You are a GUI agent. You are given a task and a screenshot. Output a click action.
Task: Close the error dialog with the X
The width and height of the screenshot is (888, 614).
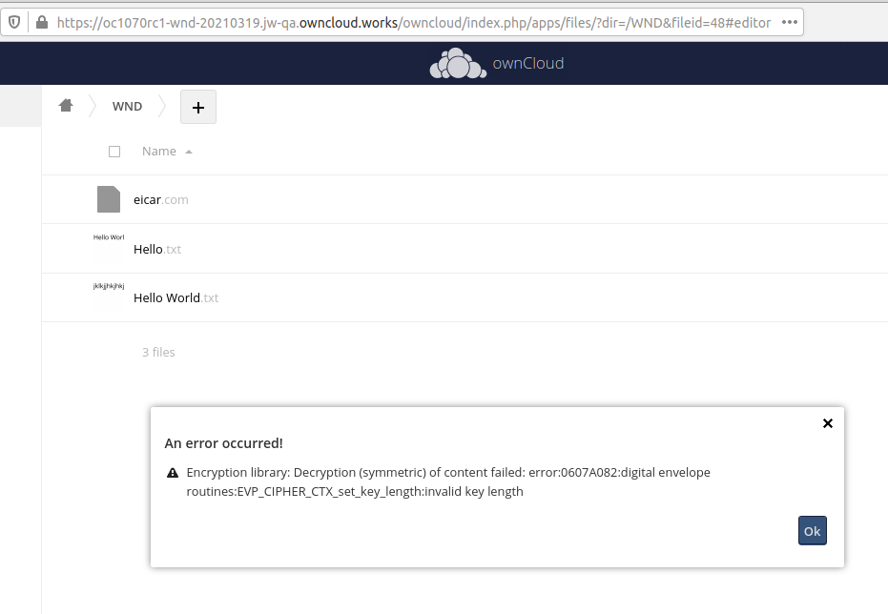coord(827,423)
